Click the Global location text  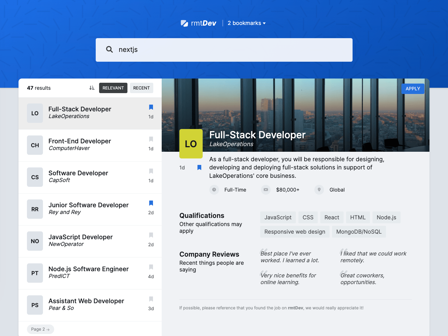(x=337, y=190)
